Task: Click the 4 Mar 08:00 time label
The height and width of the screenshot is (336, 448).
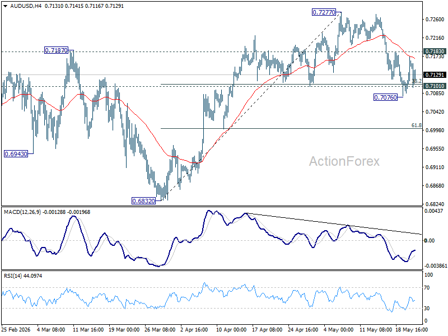Action: [51, 330]
